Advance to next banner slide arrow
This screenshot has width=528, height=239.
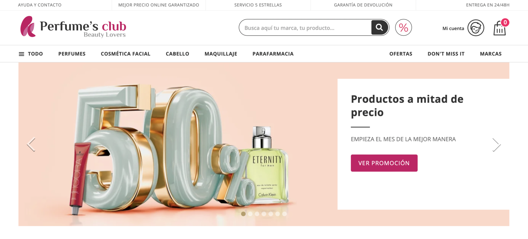click(x=497, y=145)
